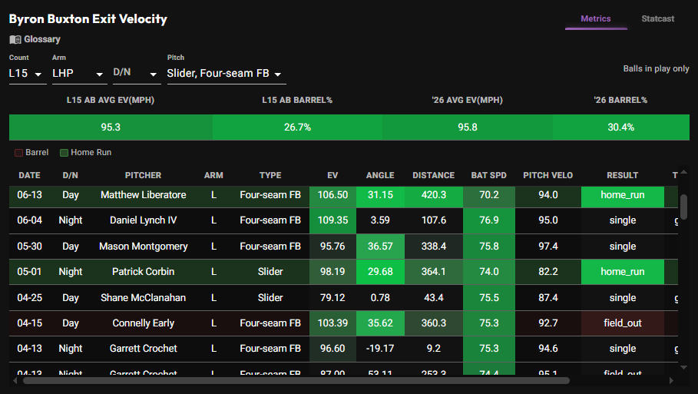The width and height of the screenshot is (698, 394).
Task: Open the Glossary link
Action: (42, 39)
